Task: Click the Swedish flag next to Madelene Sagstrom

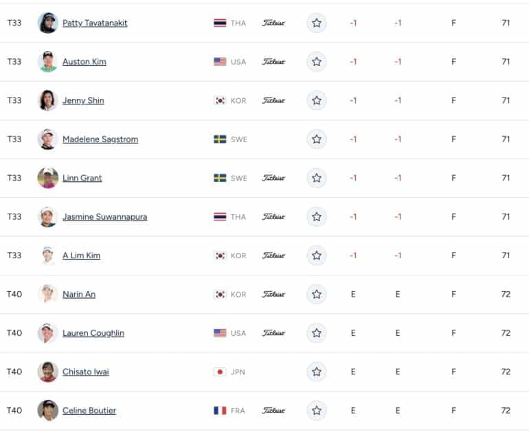Action: (220, 139)
